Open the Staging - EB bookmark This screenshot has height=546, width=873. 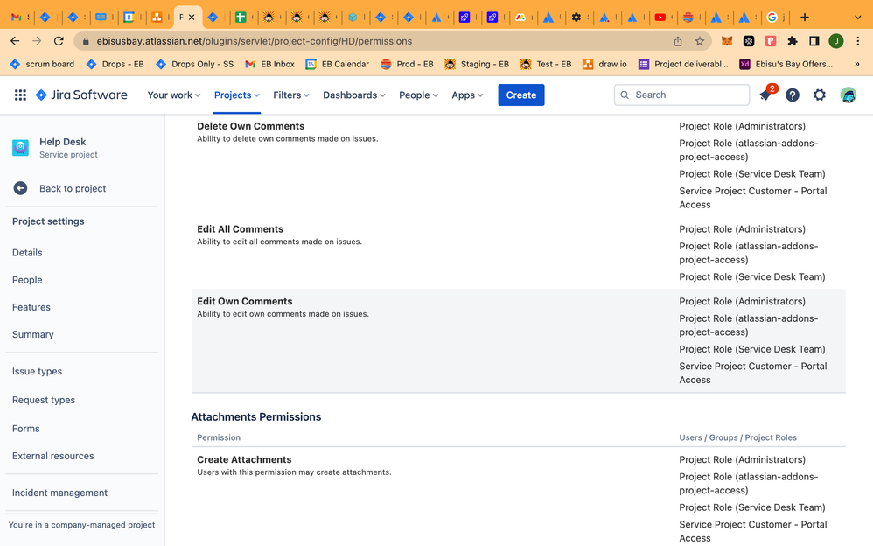[477, 64]
